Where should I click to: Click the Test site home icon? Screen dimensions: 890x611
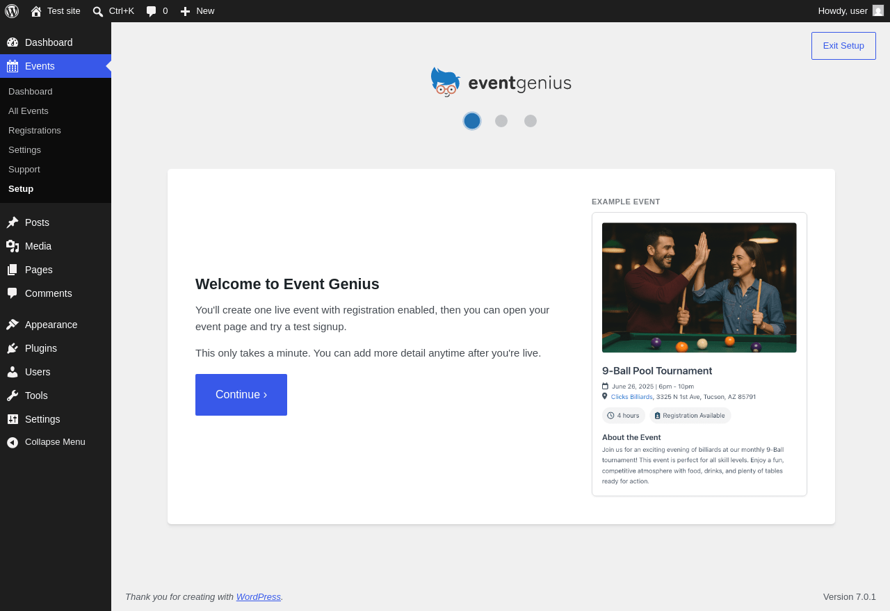coord(36,11)
